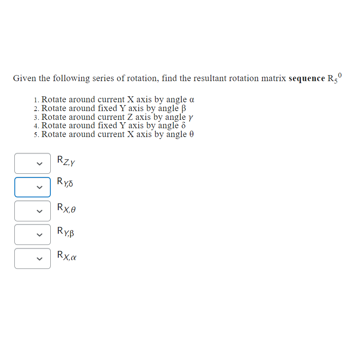Click list item 1 about current X axis
Screen dimensions: 346x346
115,99
